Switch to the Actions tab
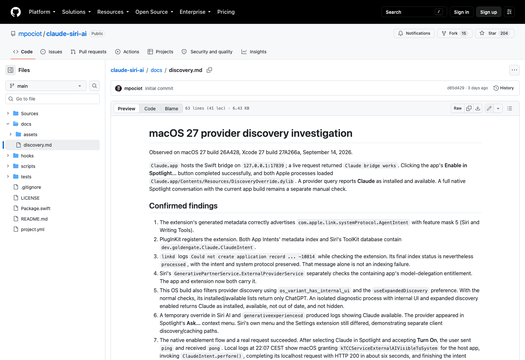525x360 pixels. pyautogui.click(x=127, y=52)
